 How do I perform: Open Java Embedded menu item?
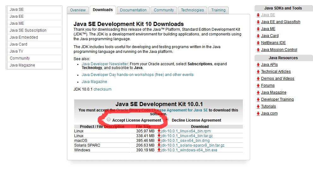(34, 37)
